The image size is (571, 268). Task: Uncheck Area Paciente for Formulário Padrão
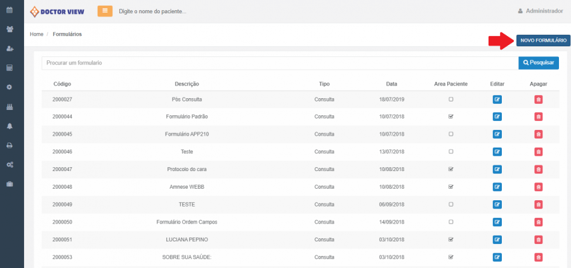click(451, 117)
